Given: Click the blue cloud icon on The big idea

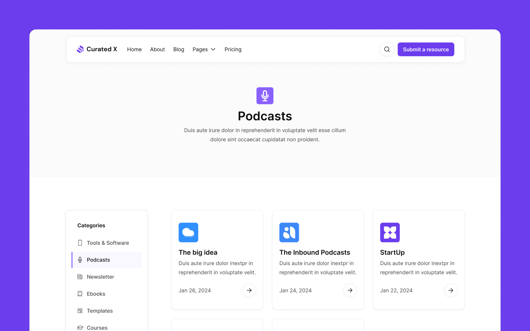Looking at the screenshot, I should point(188,232).
